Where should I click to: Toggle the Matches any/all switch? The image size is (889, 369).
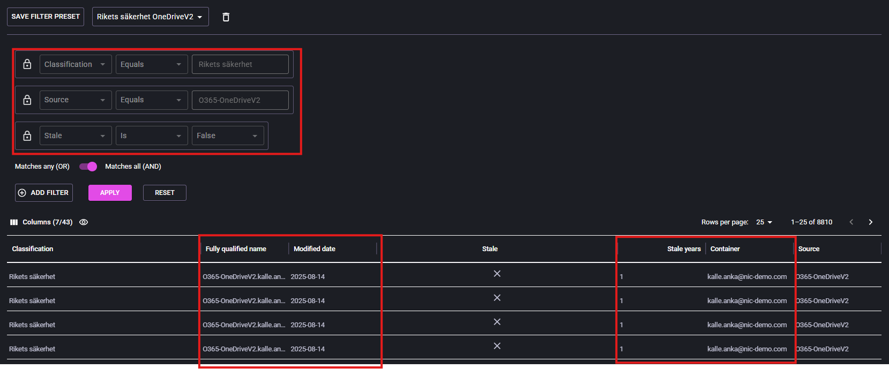coord(88,167)
